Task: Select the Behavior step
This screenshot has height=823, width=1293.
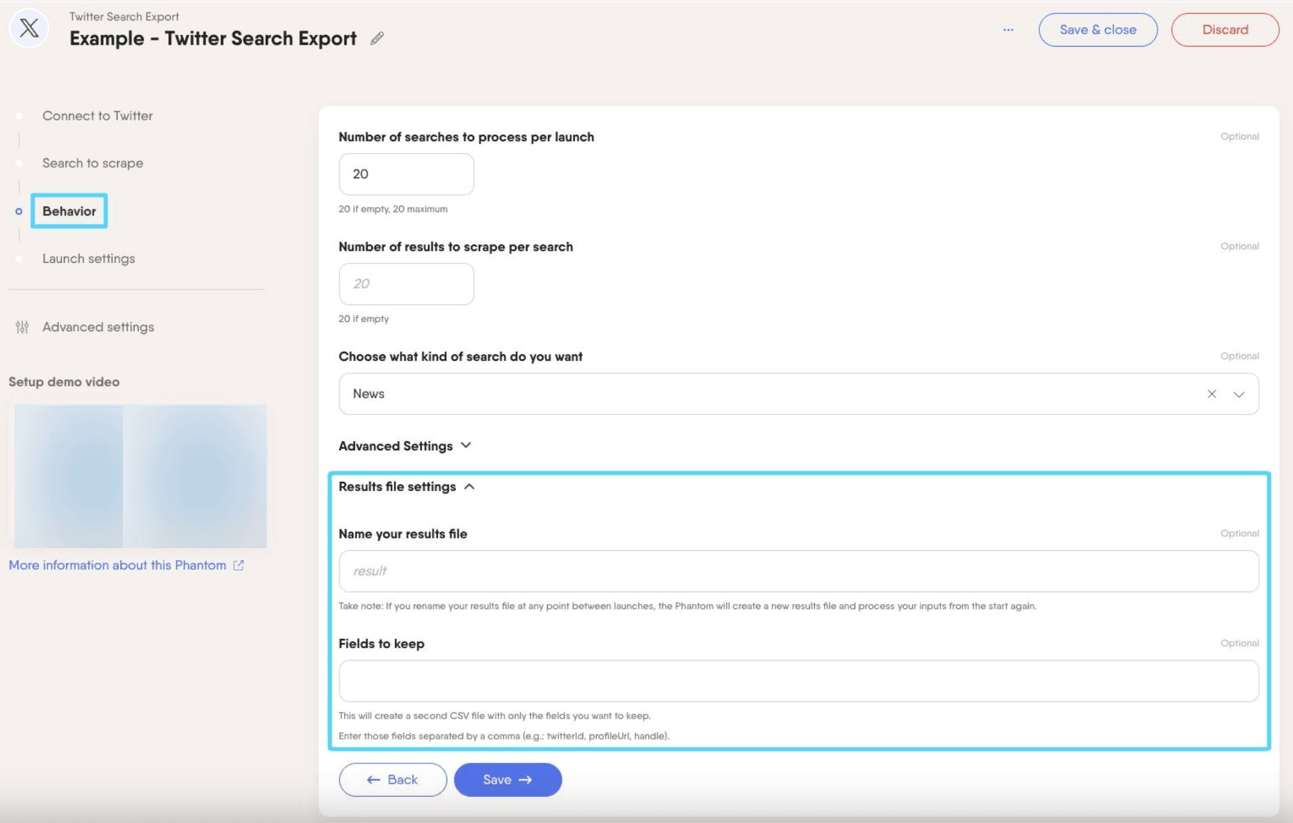Action: pyautogui.click(x=69, y=211)
